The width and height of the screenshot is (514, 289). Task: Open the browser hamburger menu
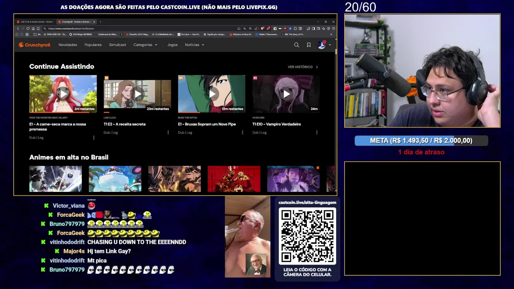(334, 28)
